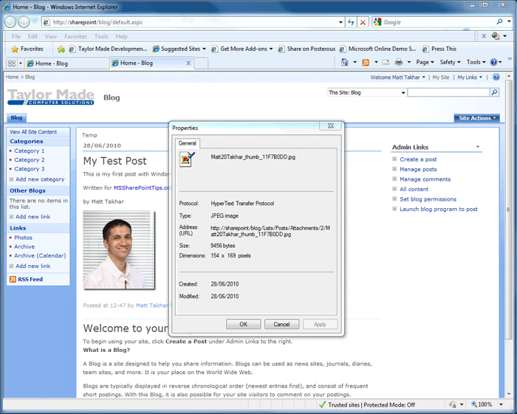
Task: Open the Set blog permissions link
Action: click(428, 199)
